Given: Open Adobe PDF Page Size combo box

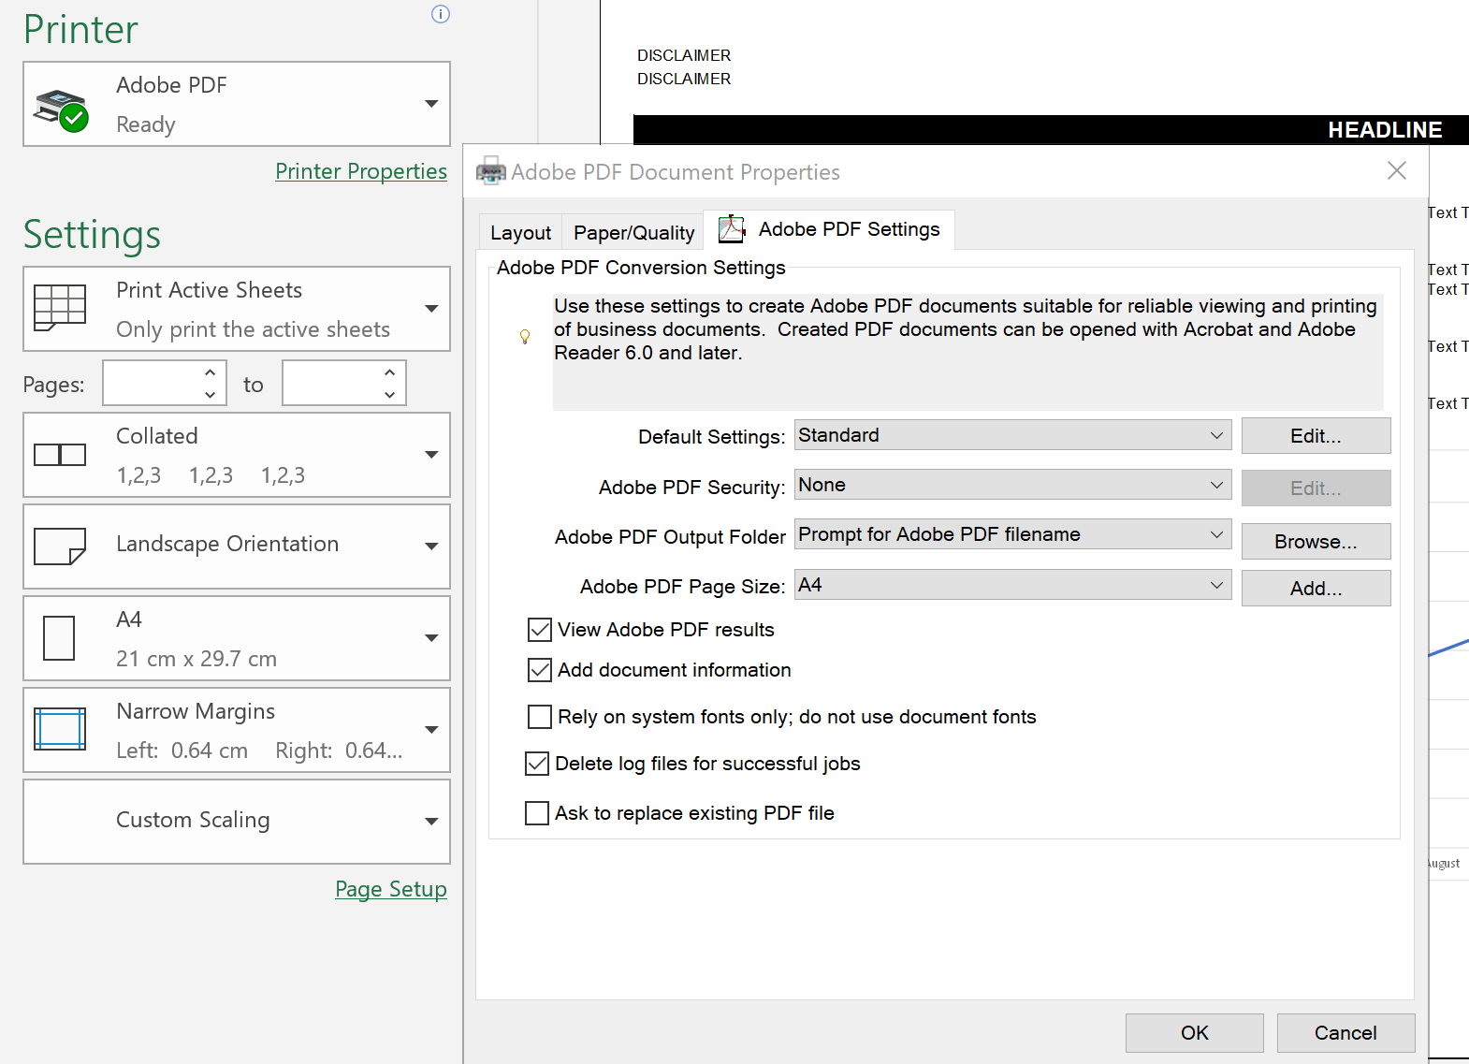Looking at the screenshot, I should coord(1012,585).
